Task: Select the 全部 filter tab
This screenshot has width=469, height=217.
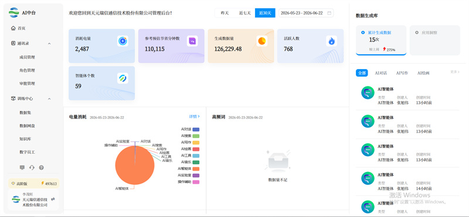Action: (x=362, y=73)
